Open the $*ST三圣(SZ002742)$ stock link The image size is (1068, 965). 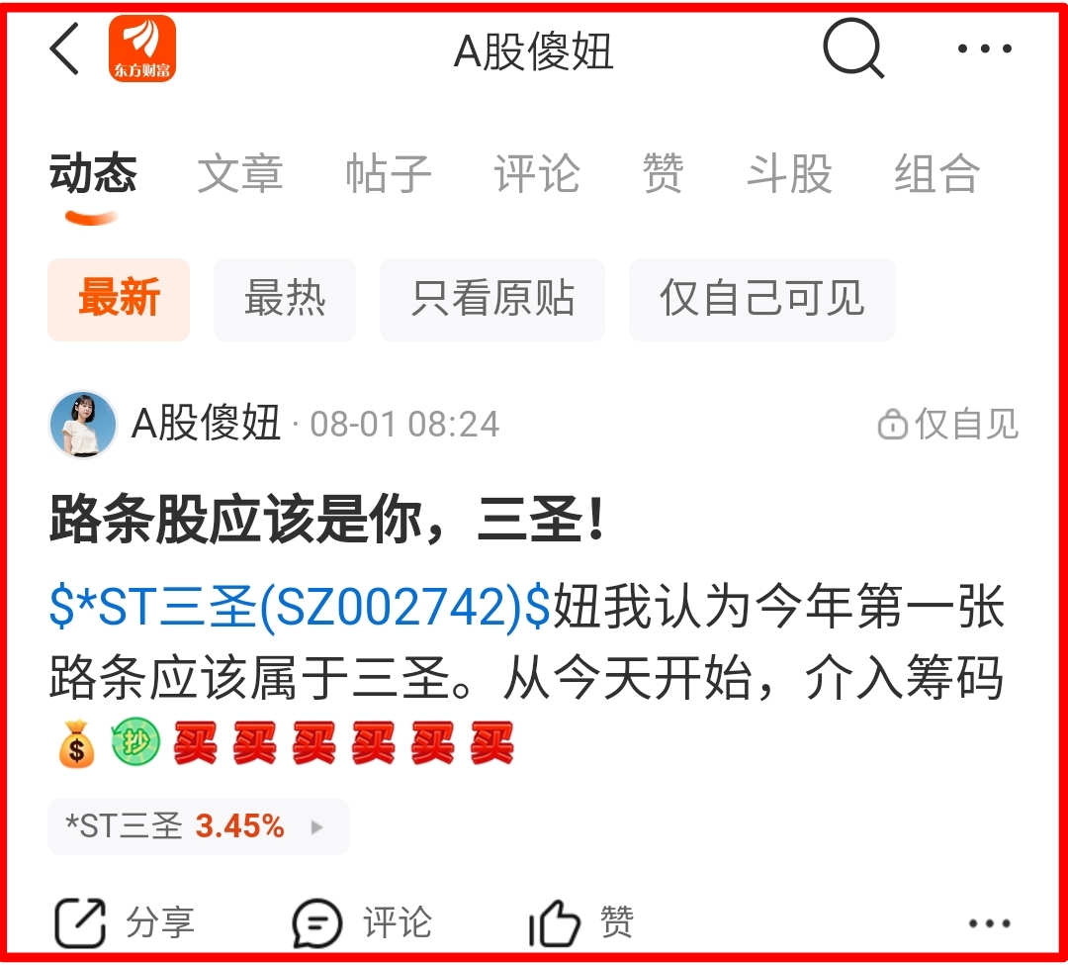[x=300, y=607]
